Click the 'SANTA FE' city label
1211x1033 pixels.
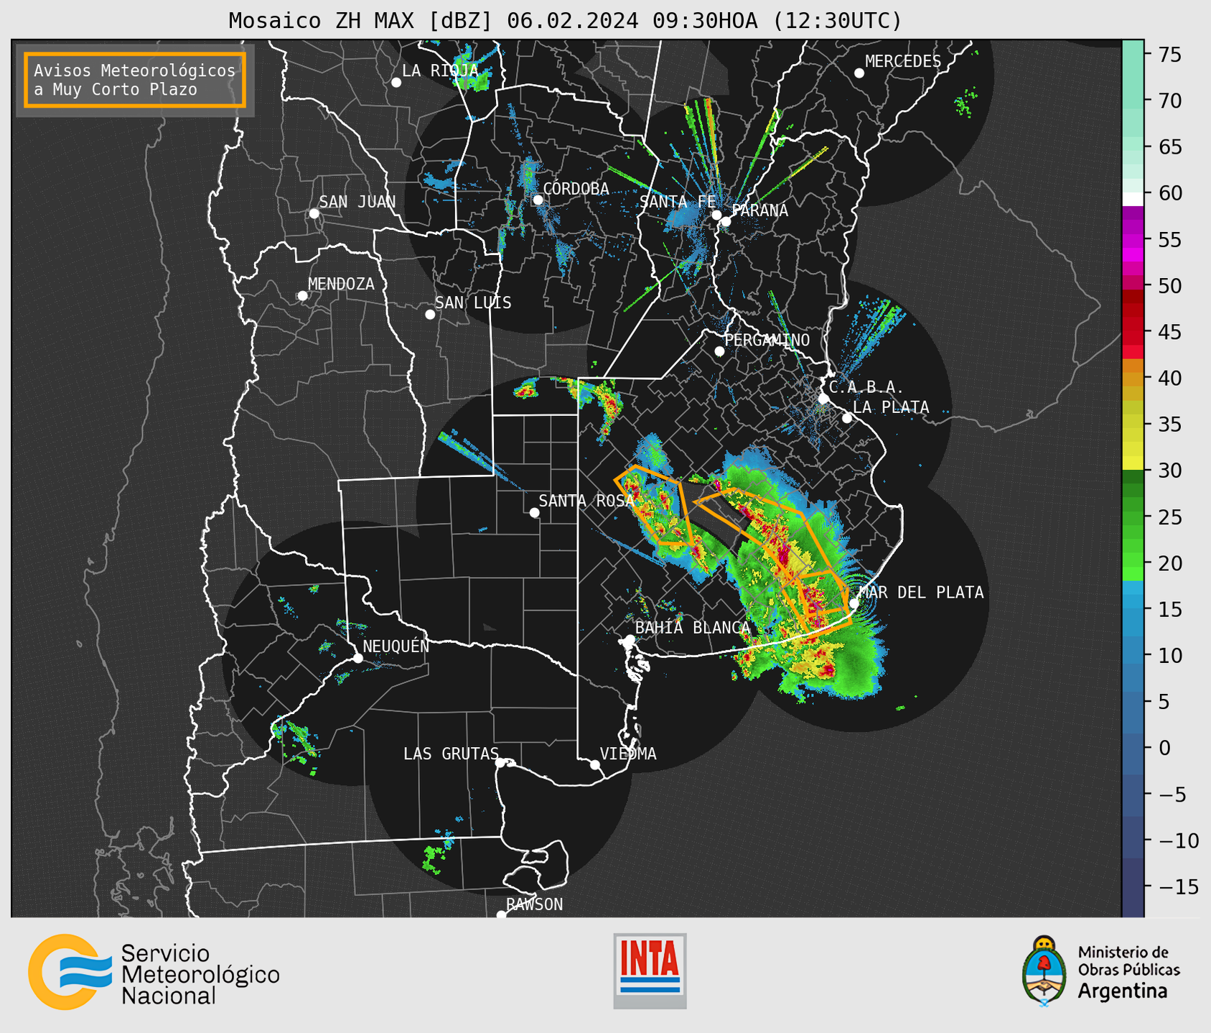(x=678, y=202)
